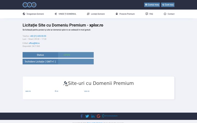Open Contul meu account button

pyautogui.click(x=152, y=5)
